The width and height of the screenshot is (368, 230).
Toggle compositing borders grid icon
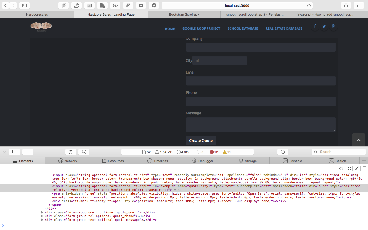[349, 169]
